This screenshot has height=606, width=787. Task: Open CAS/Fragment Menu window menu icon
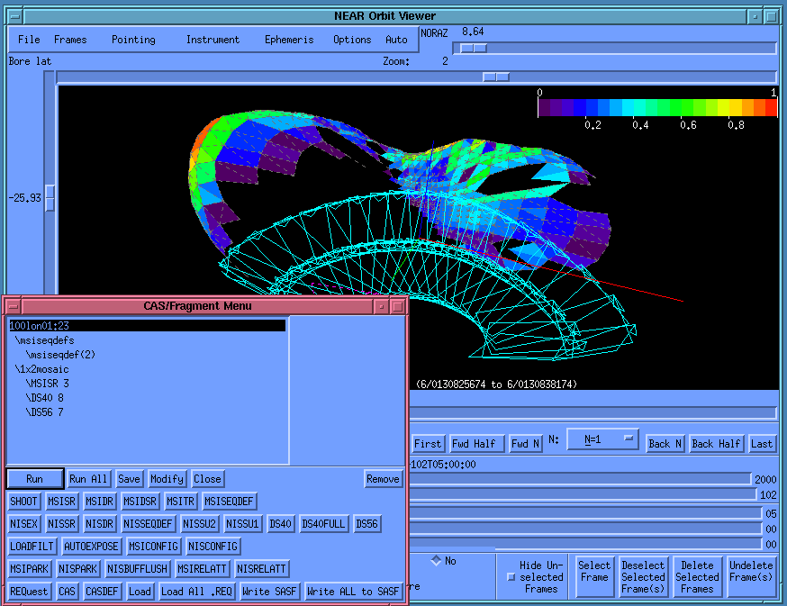(13, 306)
